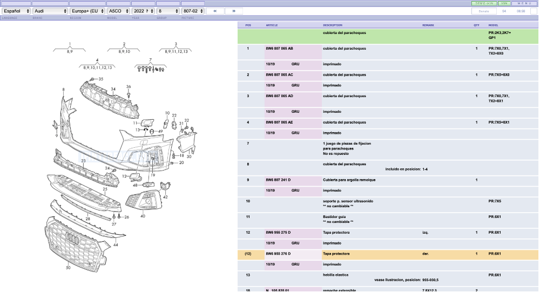Go to next picture with » button
Viewport: 540px width, 293px height.
tap(234, 11)
